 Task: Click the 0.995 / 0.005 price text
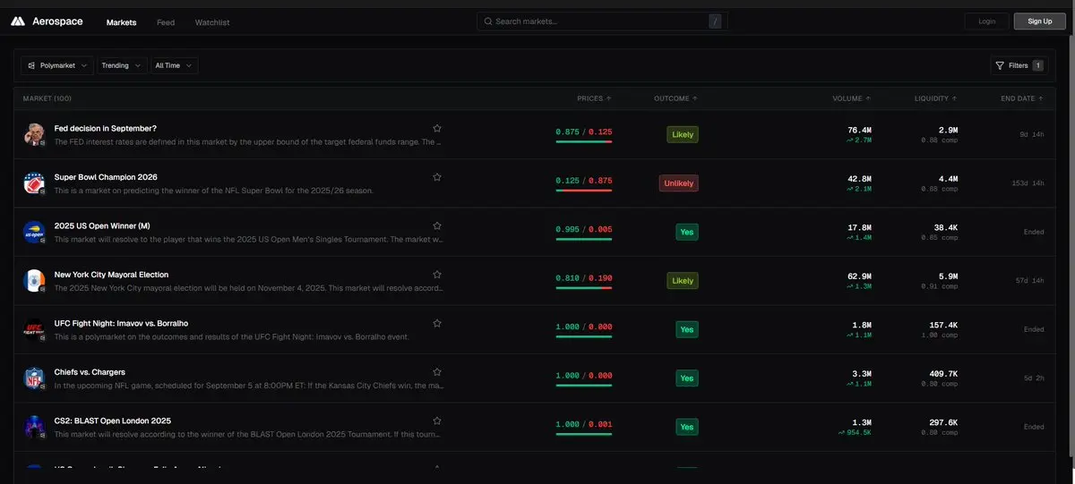pos(584,229)
